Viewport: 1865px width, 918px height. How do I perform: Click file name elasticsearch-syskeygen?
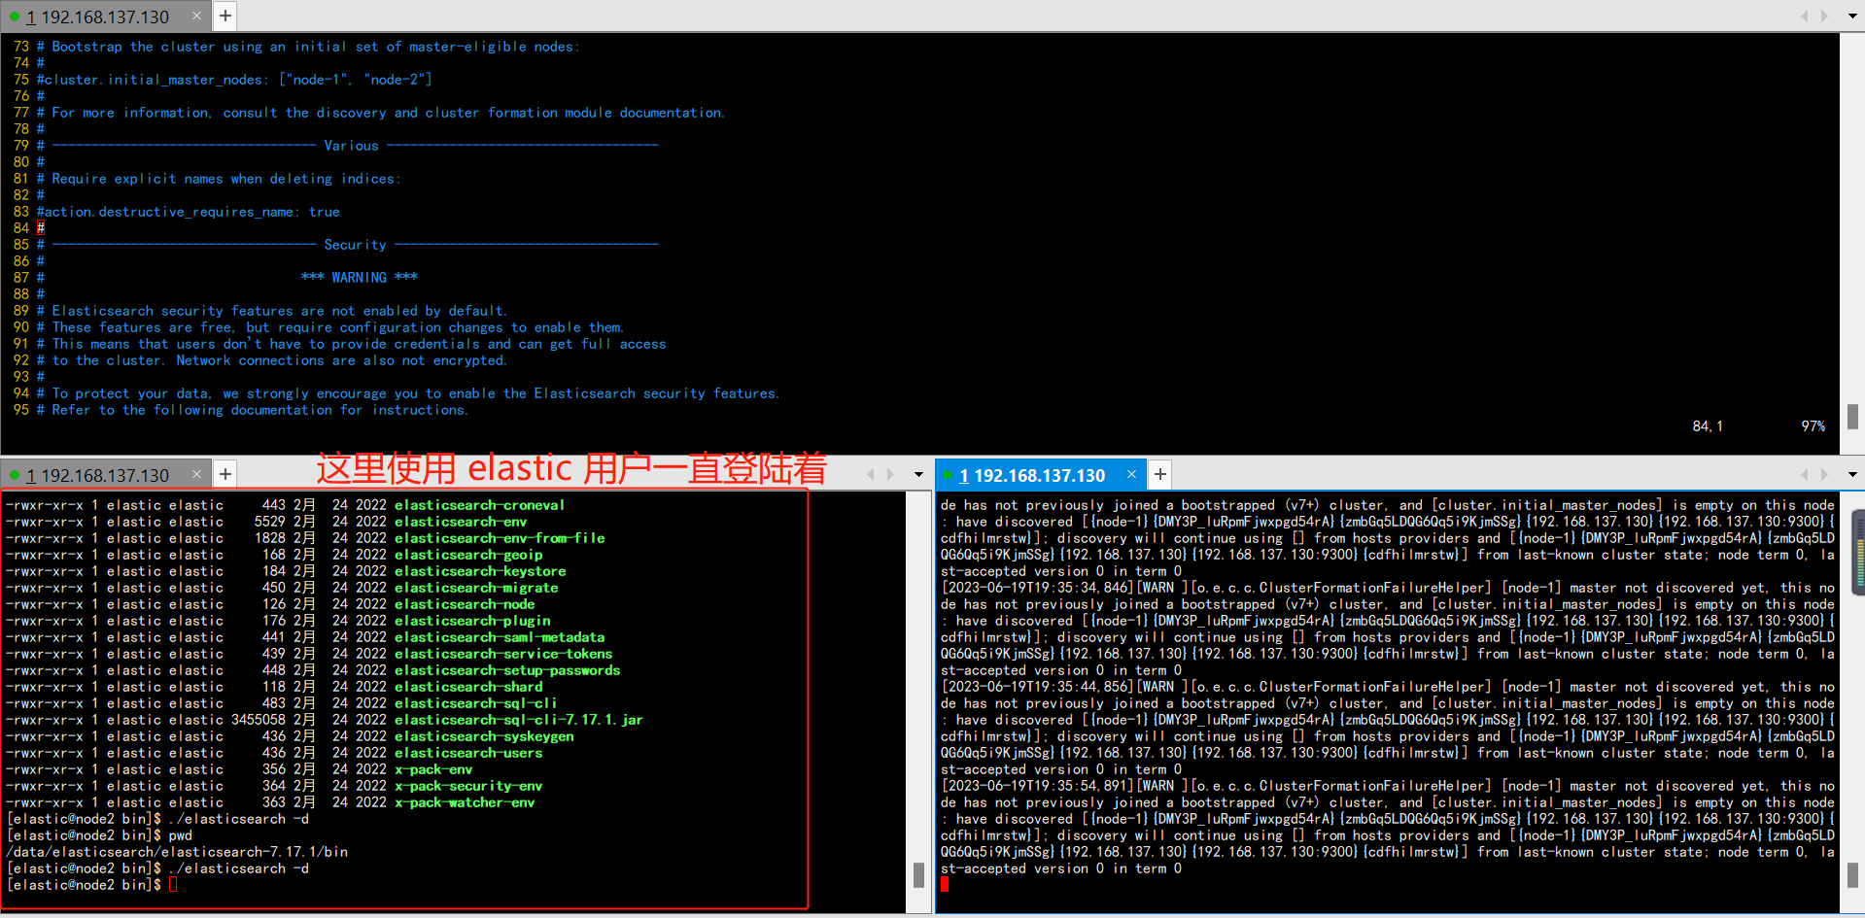pyautogui.click(x=484, y=736)
